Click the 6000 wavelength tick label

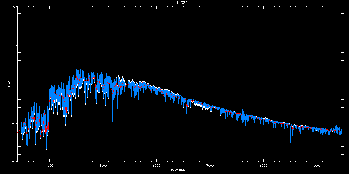[156, 166]
